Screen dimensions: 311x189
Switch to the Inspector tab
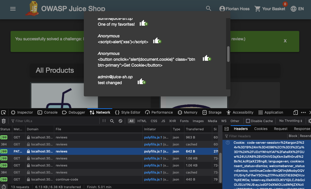(22, 112)
